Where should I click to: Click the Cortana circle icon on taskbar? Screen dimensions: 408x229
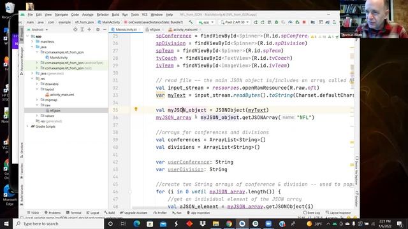pos(110,223)
